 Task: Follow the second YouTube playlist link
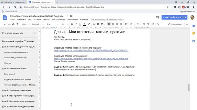pyautogui.click(x=91, y=59)
